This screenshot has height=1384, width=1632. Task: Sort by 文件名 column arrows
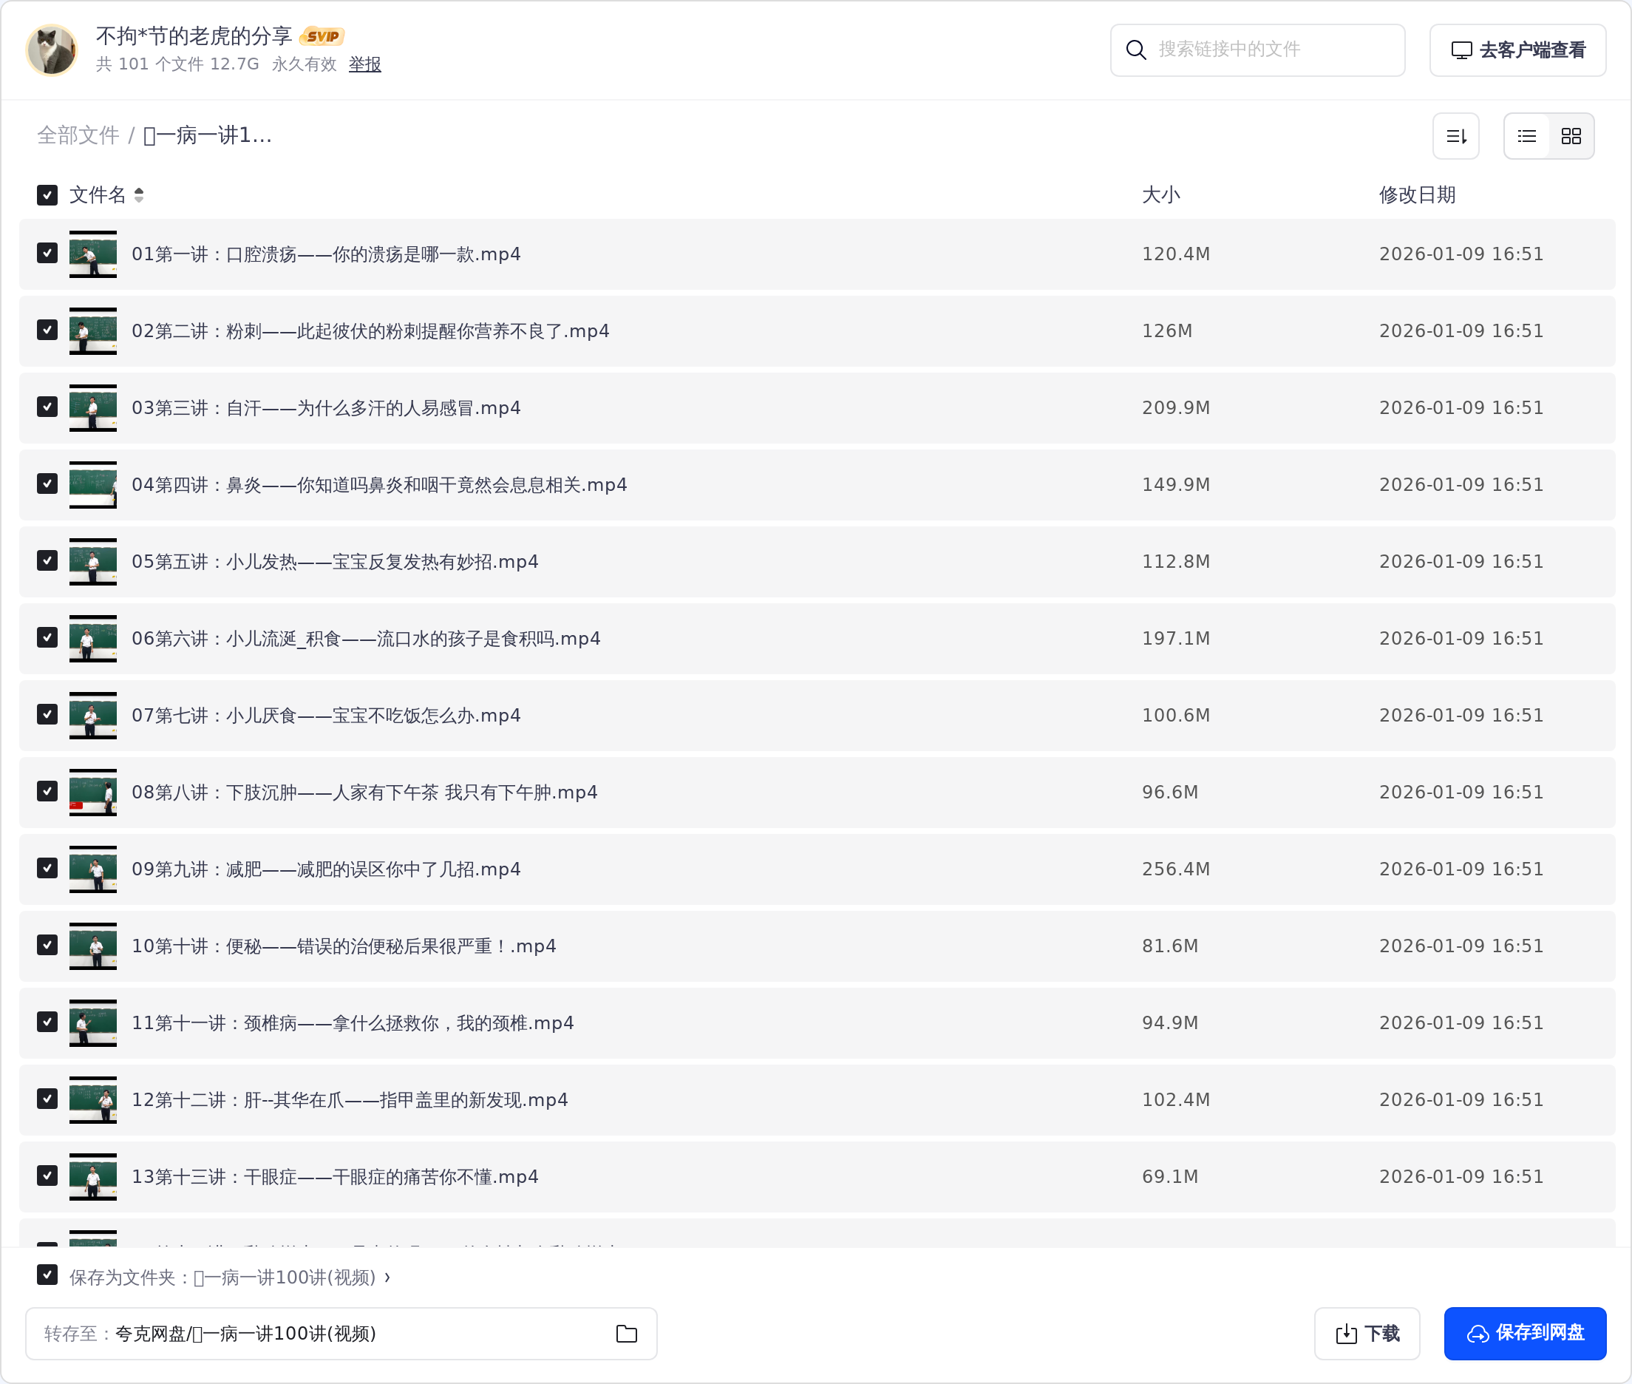[x=139, y=195]
